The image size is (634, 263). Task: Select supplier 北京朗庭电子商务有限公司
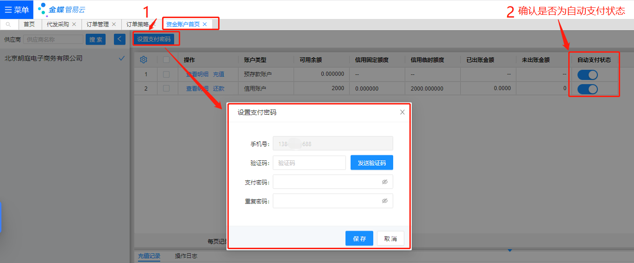[x=44, y=59]
